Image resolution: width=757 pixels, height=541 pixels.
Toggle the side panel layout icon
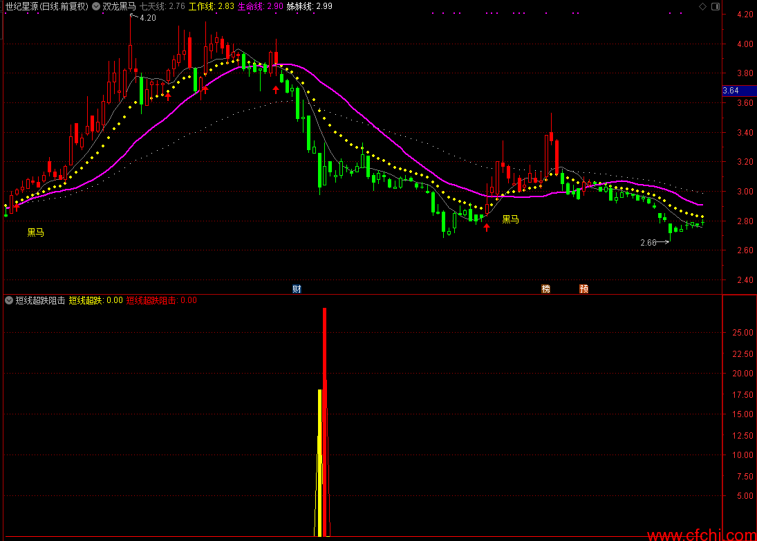point(716,6)
